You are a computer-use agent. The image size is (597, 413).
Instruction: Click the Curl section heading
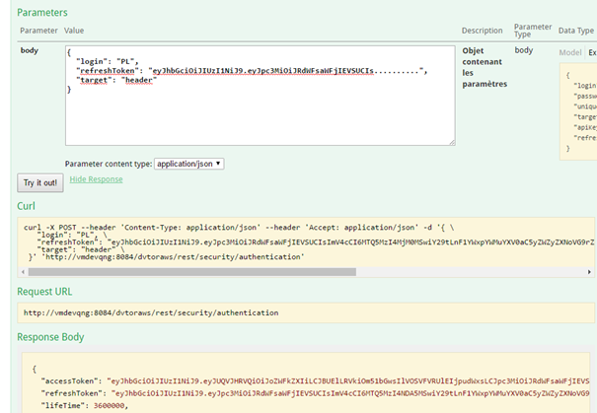[x=27, y=205]
